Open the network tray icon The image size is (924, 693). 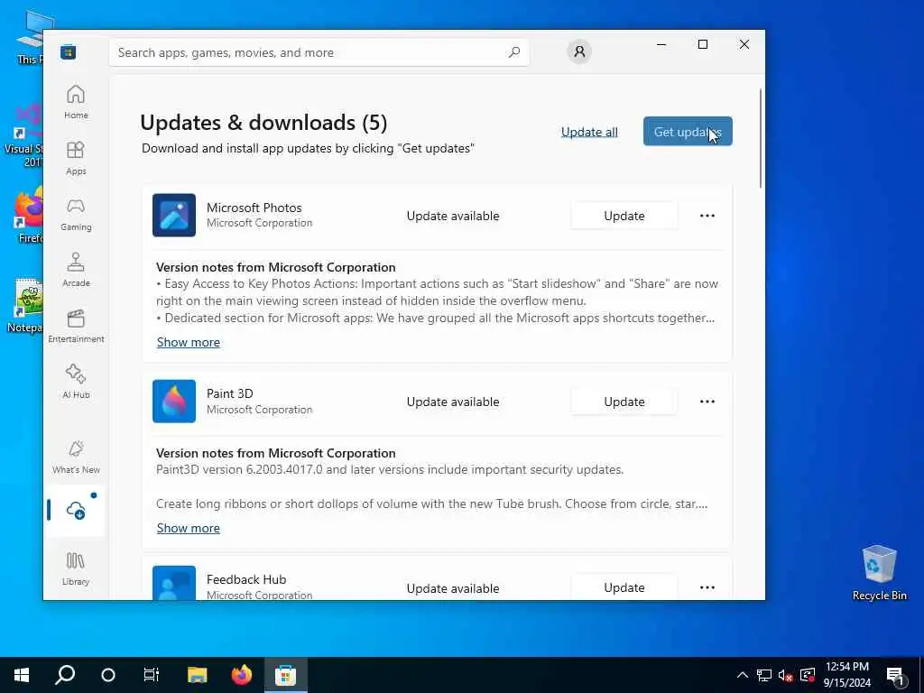tap(764, 675)
